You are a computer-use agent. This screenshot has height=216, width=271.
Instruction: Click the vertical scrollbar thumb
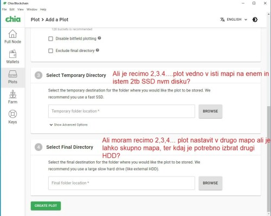[x=269, y=159]
